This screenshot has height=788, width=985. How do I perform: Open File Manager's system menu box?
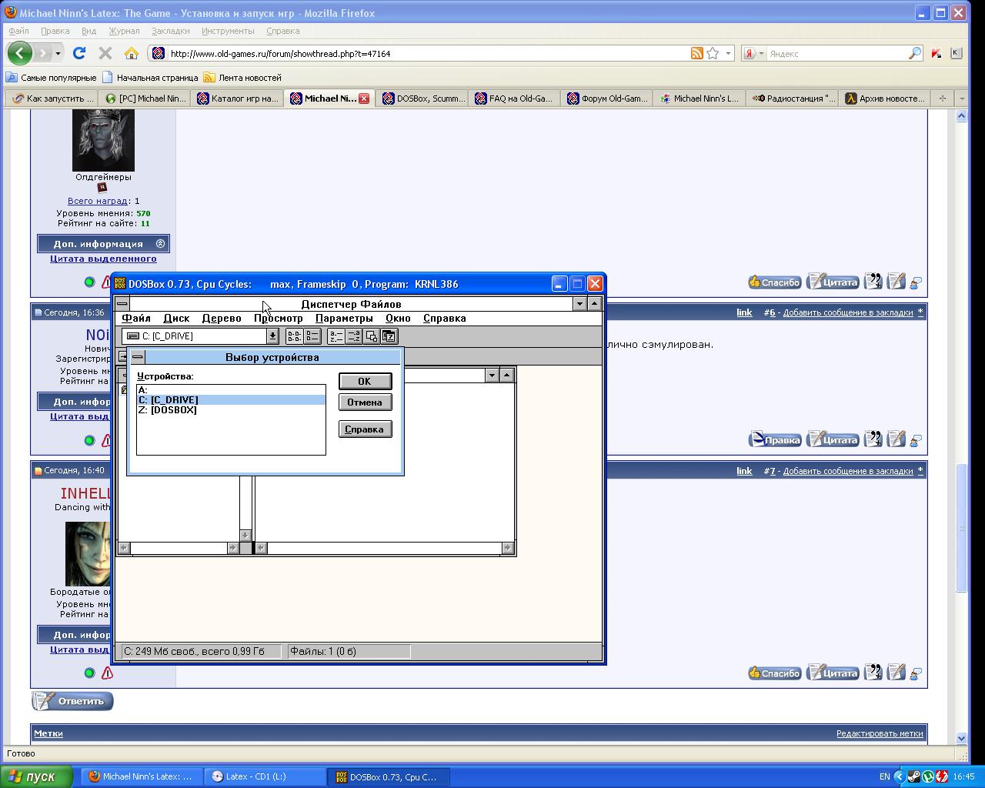coord(122,304)
